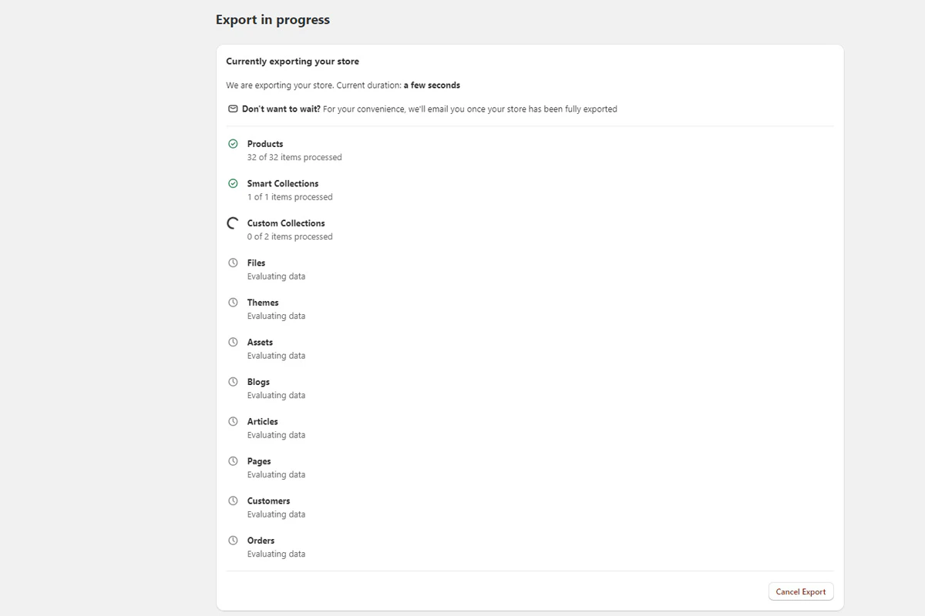This screenshot has height=616, width=925.
Task: Click the clock icon next to Blogs
Action: 233,381
